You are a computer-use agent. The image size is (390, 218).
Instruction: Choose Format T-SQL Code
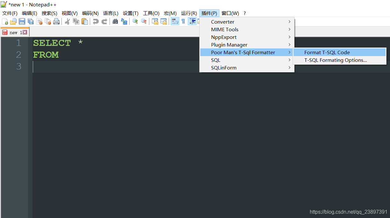339,53
